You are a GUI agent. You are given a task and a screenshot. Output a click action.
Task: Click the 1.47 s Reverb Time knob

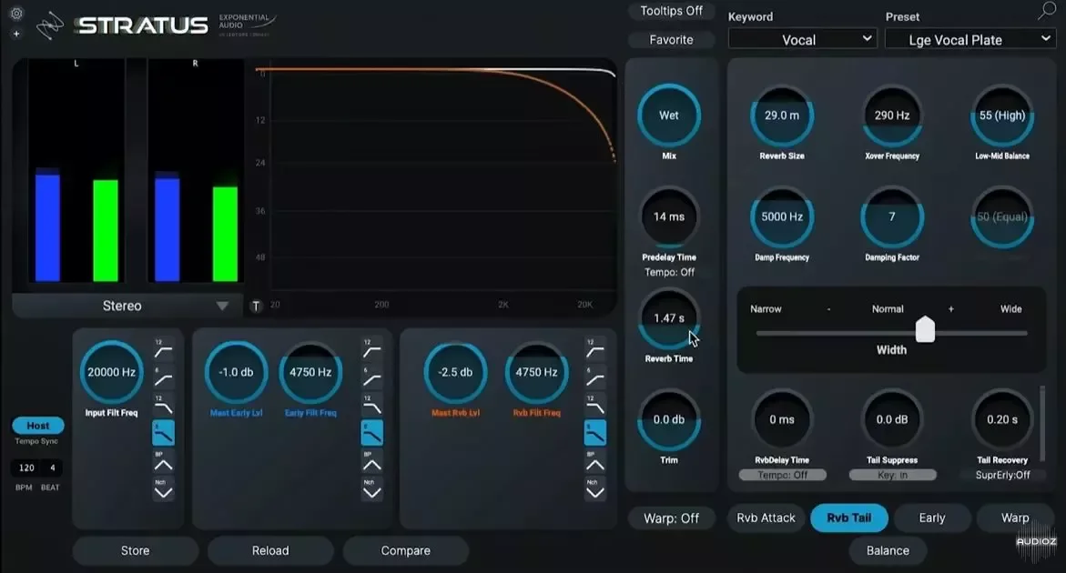point(669,318)
